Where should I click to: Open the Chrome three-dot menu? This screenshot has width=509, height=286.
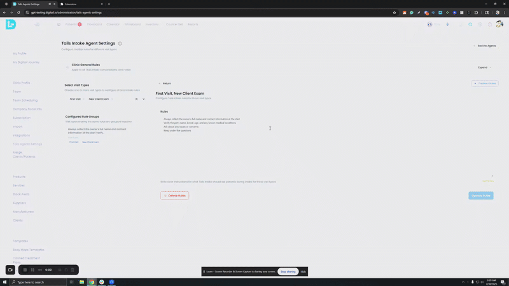click(505, 13)
